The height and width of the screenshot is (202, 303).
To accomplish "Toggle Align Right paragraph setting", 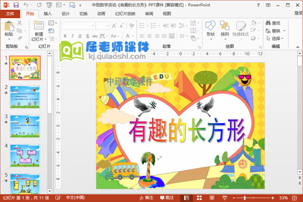I will (157, 36).
